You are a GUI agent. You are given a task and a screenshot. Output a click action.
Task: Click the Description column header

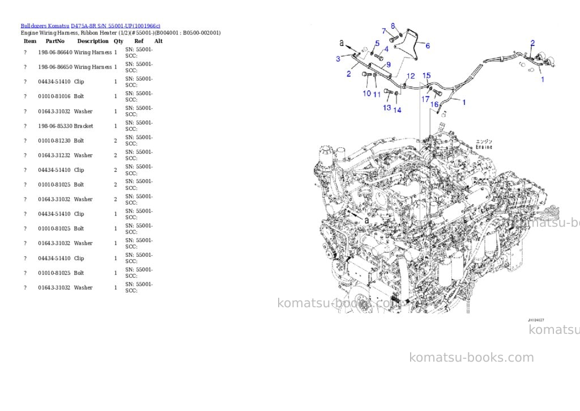point(93,41)
